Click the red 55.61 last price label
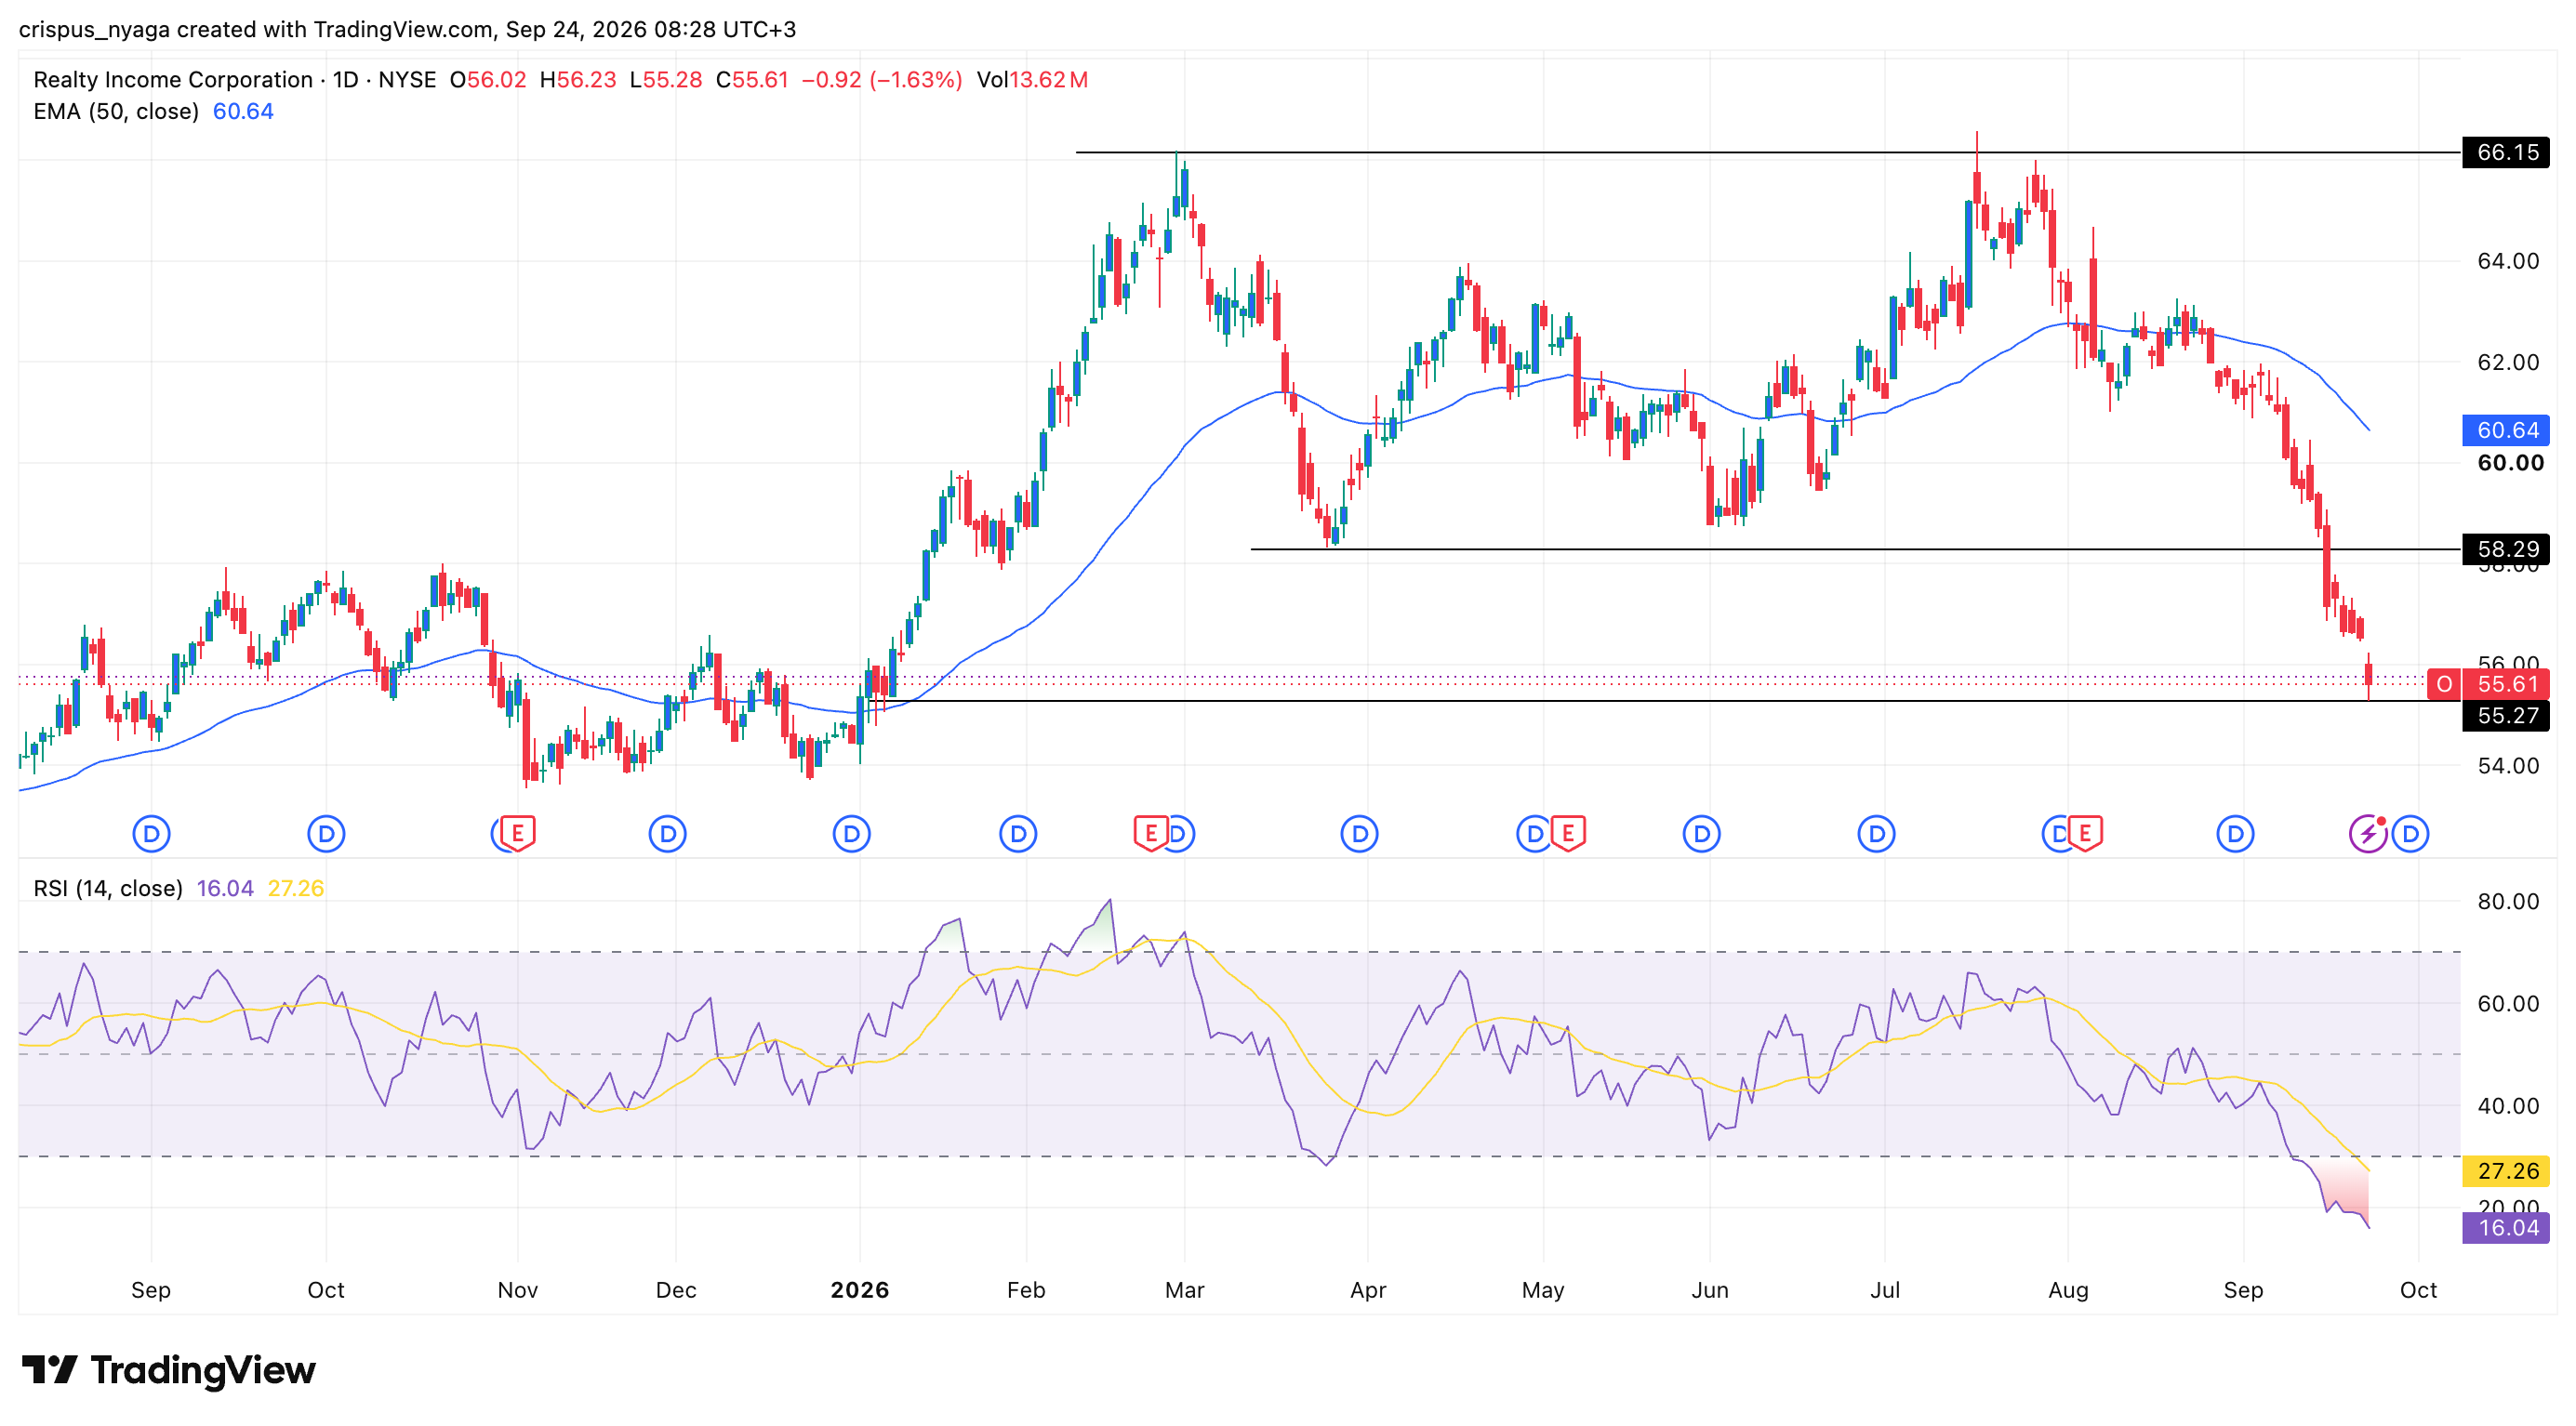This screenshot has width=2576, height=1426. click(2507, 684)
